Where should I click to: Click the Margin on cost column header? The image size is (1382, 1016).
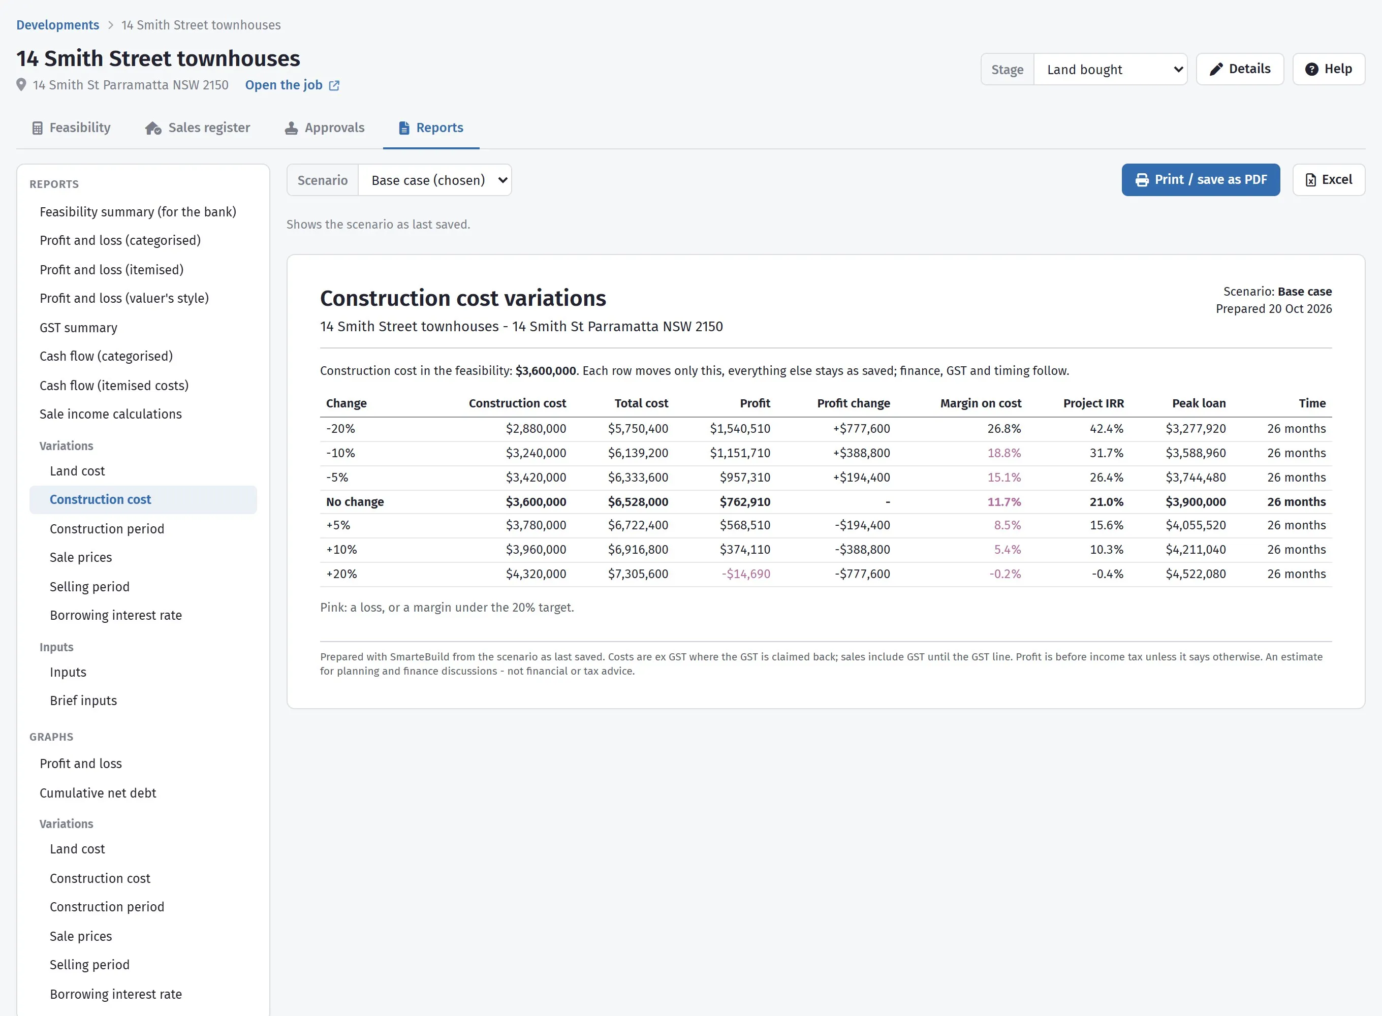tap(981, 403)
